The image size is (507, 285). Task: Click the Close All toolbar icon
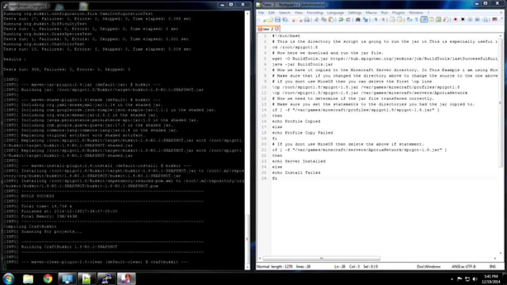pos(301,19)
